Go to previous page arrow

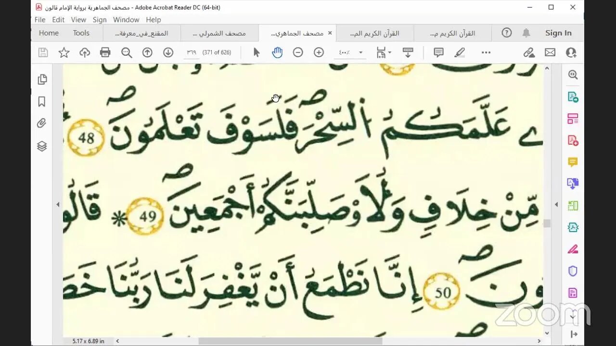coord(147,52)
